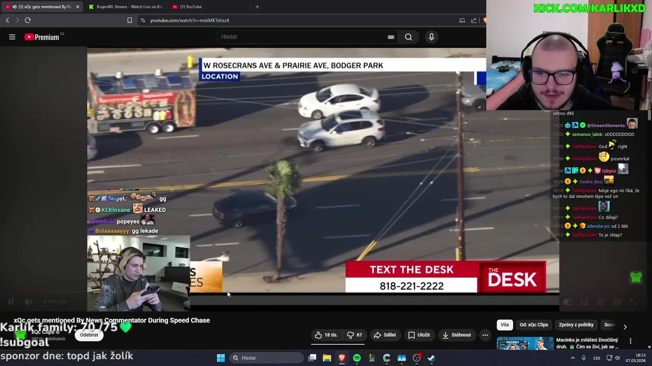Open League of Legends taskbar icon

[x=372, y=358]
